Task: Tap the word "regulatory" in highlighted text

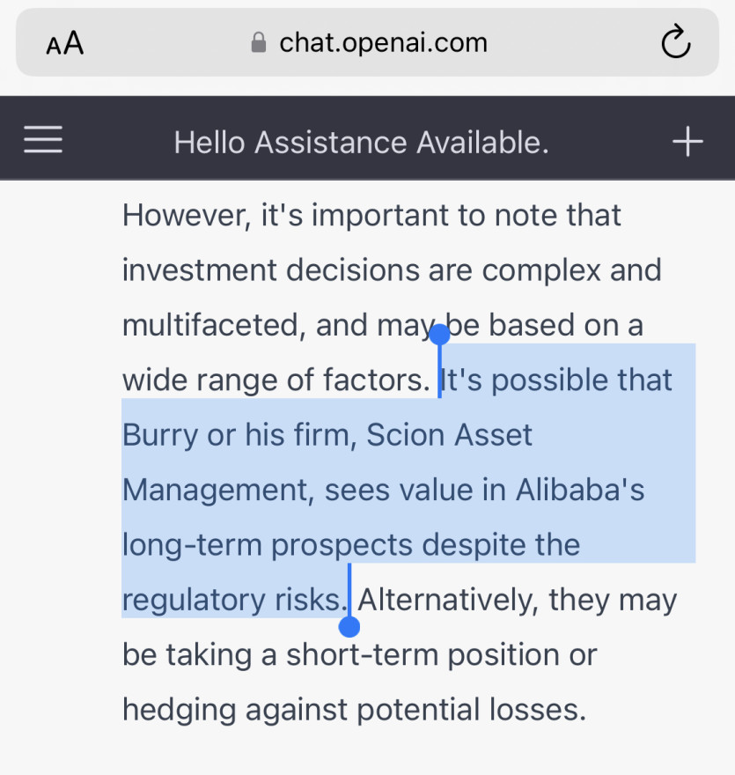Action: coord(188,601)
